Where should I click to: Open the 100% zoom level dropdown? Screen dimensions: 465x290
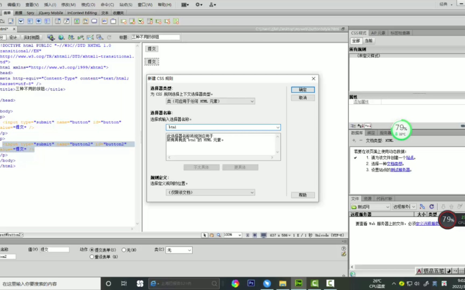[233, 235]
